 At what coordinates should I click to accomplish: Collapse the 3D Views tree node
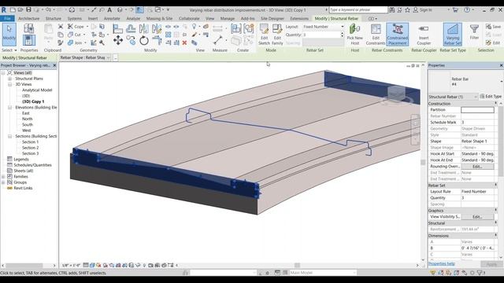9,84
